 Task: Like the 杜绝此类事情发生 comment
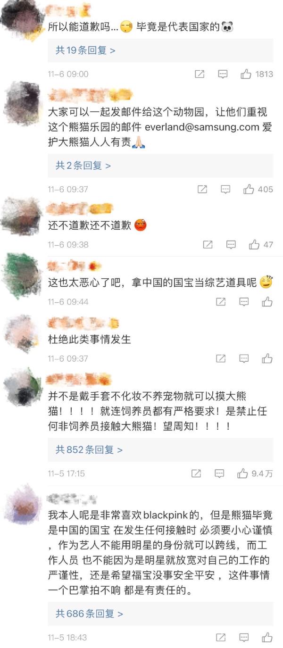click(x=267, y=358)
